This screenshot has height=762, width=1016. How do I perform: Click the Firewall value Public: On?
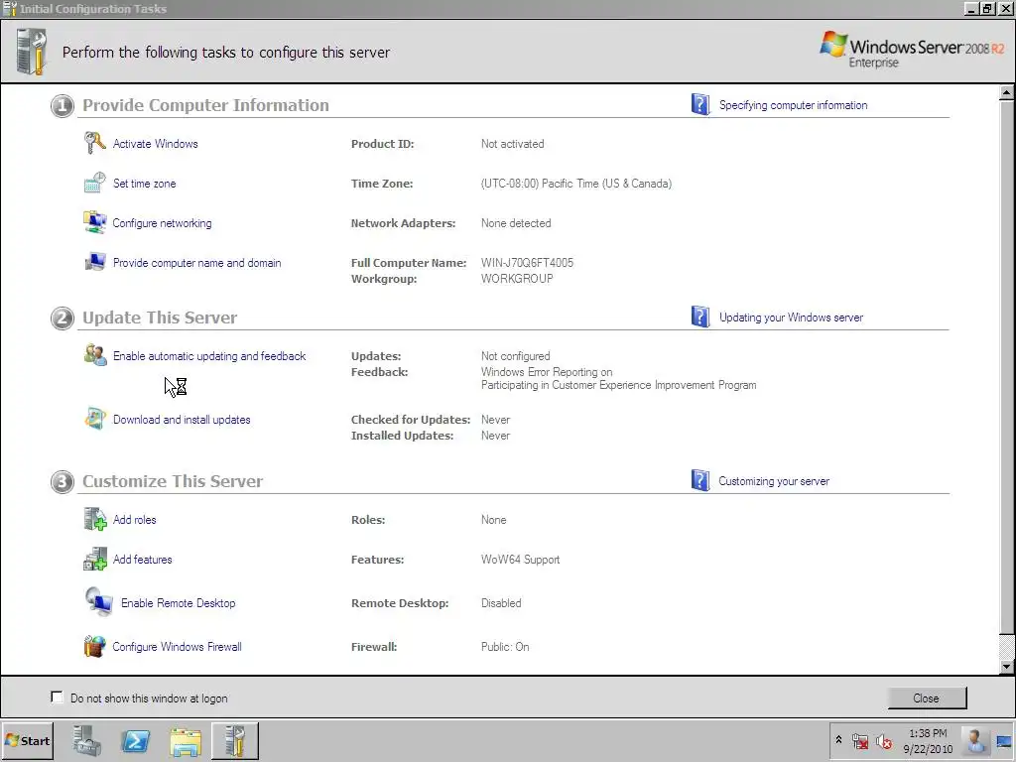505,647
